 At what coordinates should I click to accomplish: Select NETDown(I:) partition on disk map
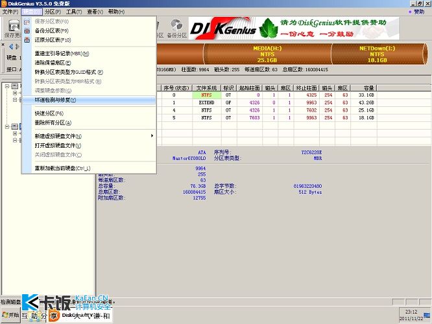377,54
